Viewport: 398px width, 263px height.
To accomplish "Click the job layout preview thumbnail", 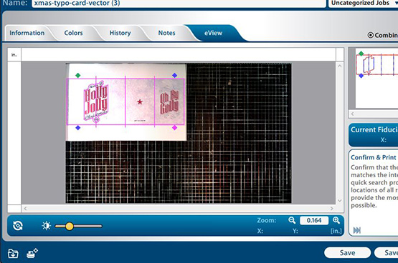I will [376, 78].
